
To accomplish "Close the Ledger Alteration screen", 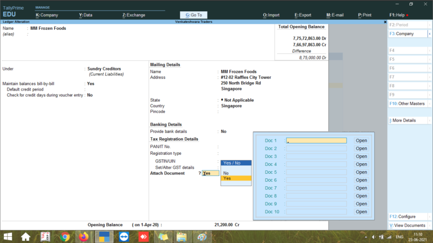I will click(385, 22).
